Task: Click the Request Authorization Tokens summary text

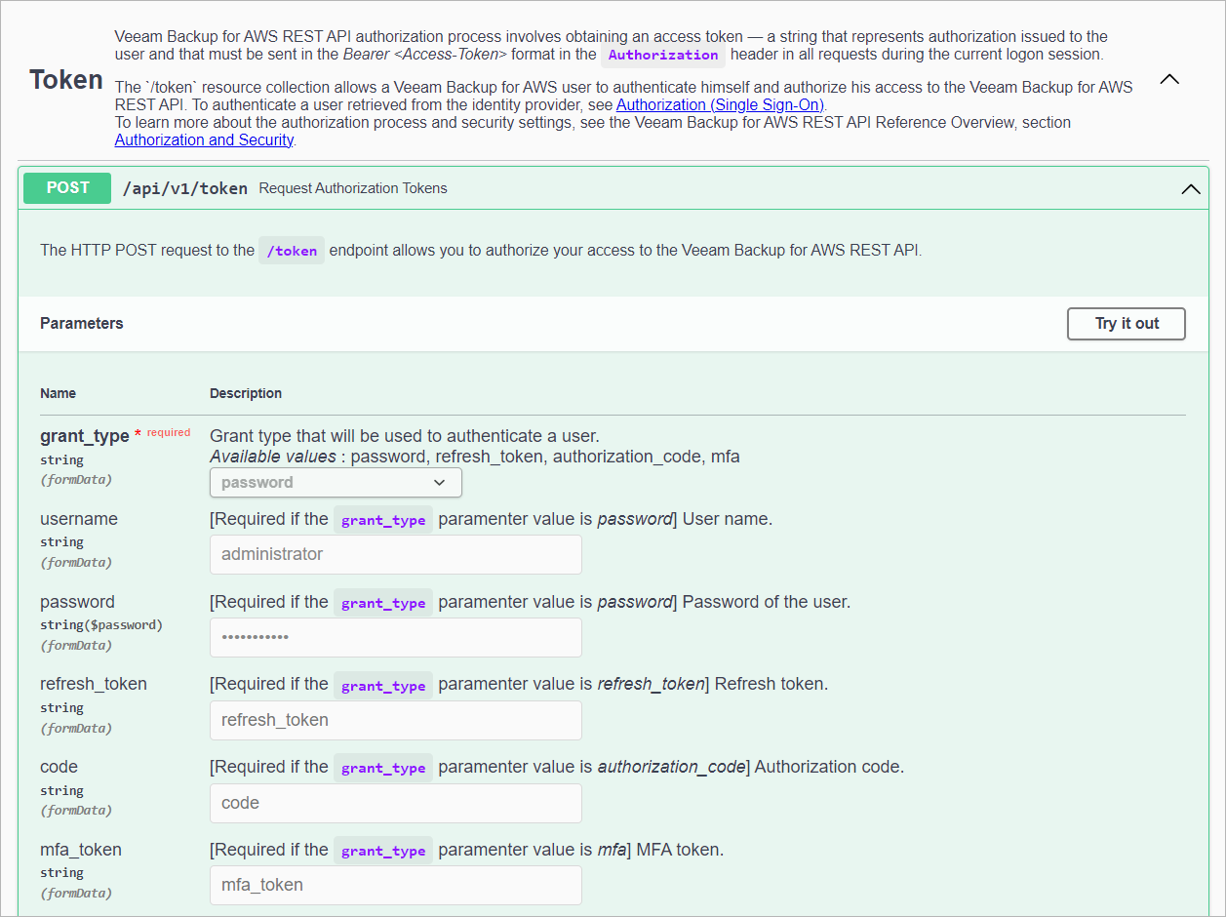Action: coord(353,188)
